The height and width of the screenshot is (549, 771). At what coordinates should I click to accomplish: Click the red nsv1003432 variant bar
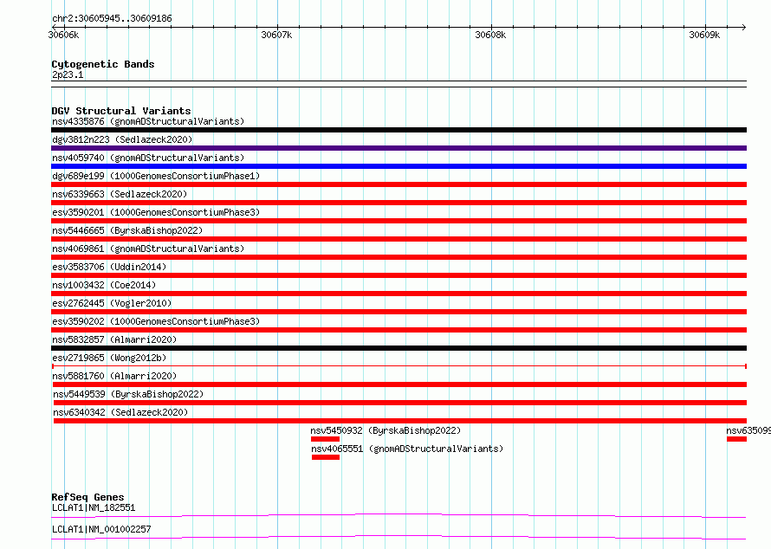pos(398,294)
